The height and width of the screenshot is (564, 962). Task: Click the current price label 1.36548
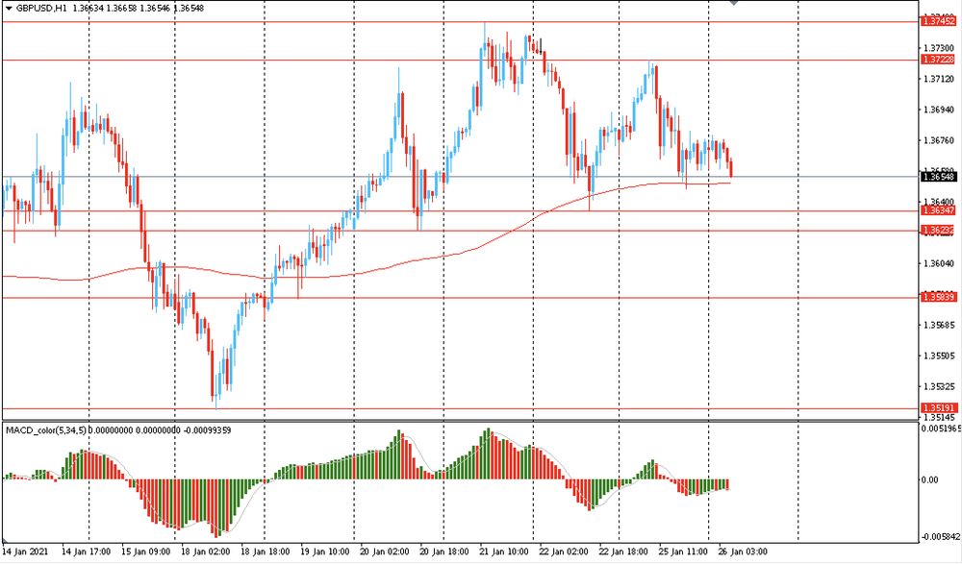click(x=938, y=177)
